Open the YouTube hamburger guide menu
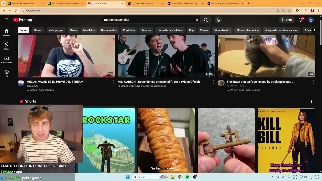This screenshot has height=181, width=322. (x=7, y=20)
